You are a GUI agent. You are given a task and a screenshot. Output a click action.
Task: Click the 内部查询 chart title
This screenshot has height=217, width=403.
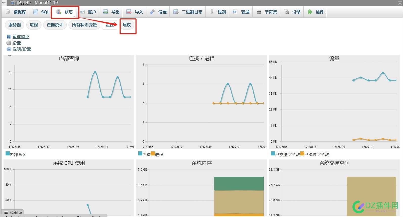[x=69, y=58]
